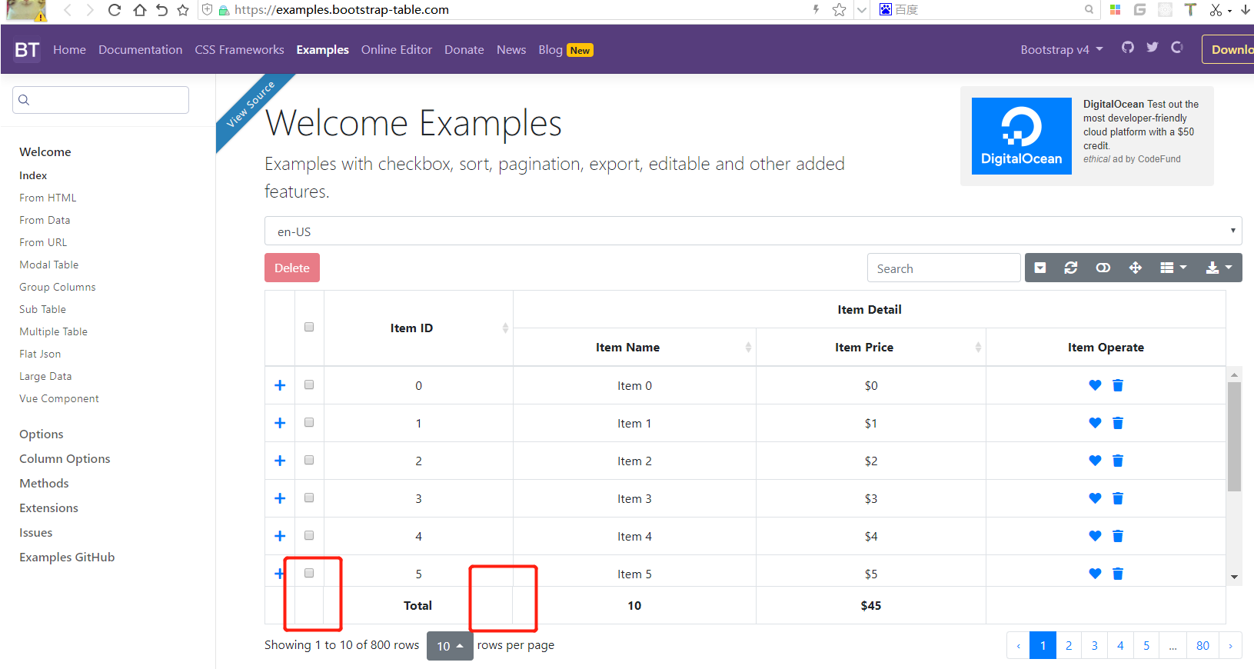Screen dimensions: 1254x669
Task: Click the hide/show pagination toolbar icon
Action: click(1040, 268)
